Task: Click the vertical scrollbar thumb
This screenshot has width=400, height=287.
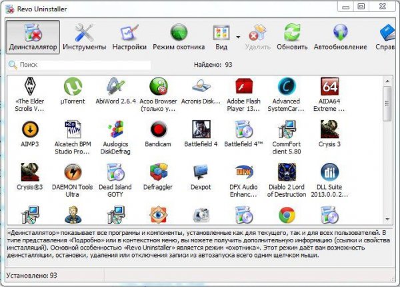Action: pos(387,103)
